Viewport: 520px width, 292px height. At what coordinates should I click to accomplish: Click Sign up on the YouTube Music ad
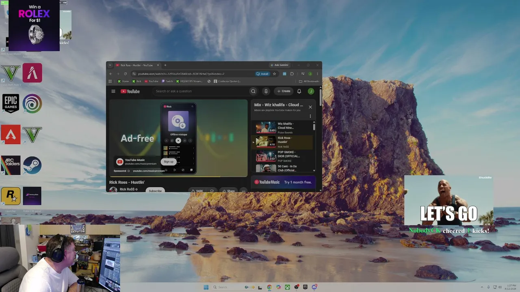(169, 162)
